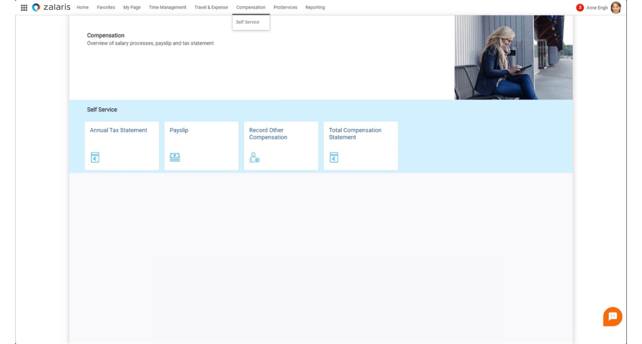Open Anne Engh's profile avatar

click(x=616, y=7)
